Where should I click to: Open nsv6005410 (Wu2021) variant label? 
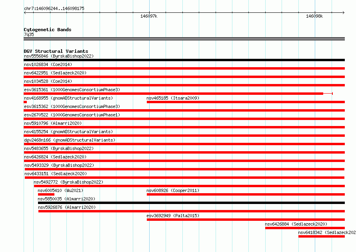(x=60, y=190)
